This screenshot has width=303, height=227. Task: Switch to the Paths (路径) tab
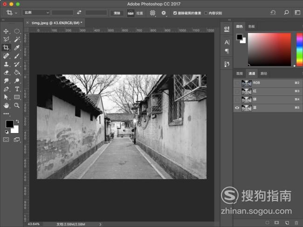coord(264,73)
